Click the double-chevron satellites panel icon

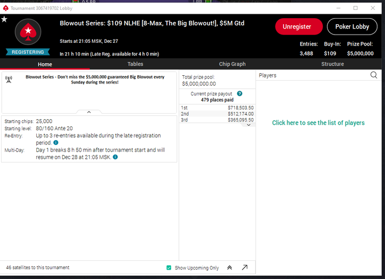pyautogui.click(x=229, y=267)
